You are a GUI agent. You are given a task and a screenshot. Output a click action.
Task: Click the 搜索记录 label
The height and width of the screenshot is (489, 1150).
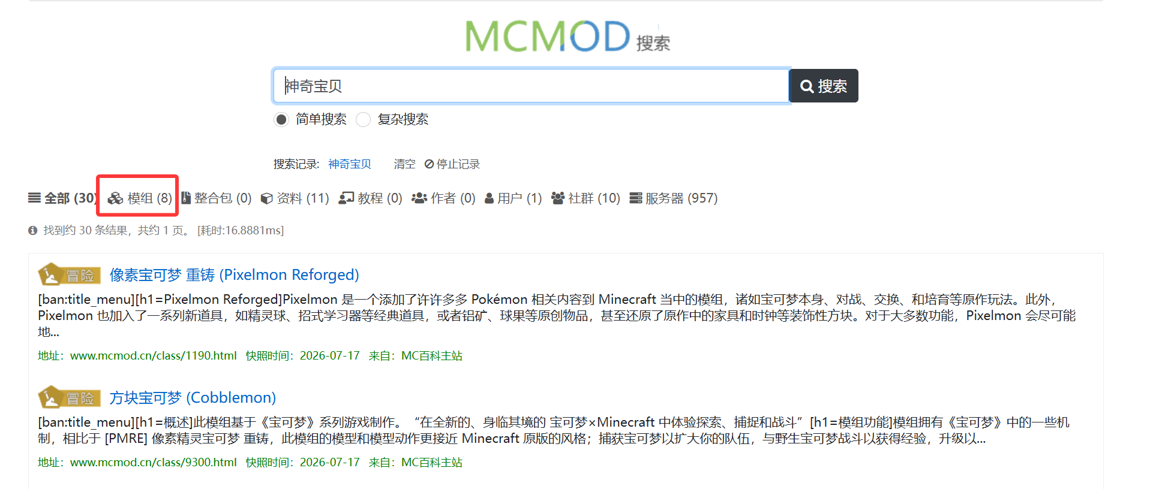pos(296,164)
